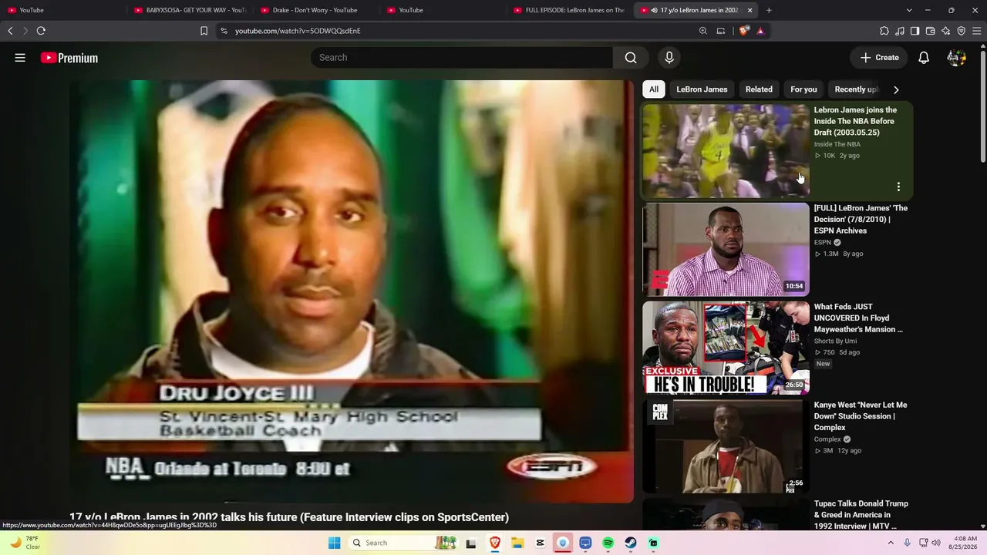Viewport: 987px width, 555px height.
Task: Focus the browser address bar URL
Action: [x=298, y=31]
